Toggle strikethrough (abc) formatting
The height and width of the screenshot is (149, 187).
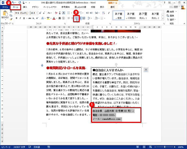tap(30, 18)
